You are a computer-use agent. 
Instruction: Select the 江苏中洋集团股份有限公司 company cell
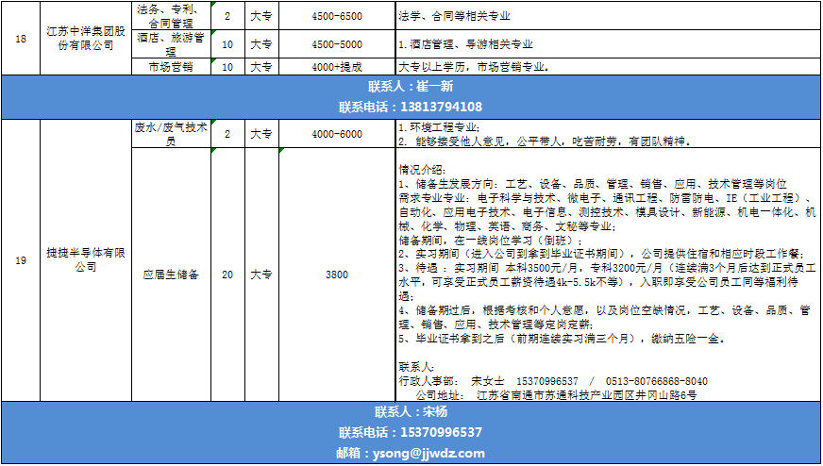[86, 38]
